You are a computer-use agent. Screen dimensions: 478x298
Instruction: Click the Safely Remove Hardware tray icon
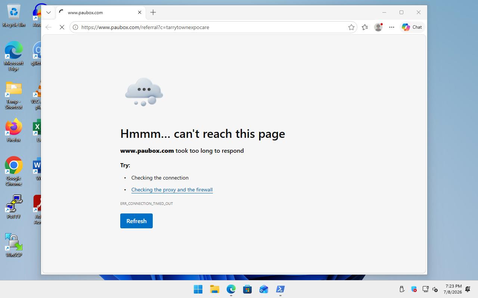[402, 289]
